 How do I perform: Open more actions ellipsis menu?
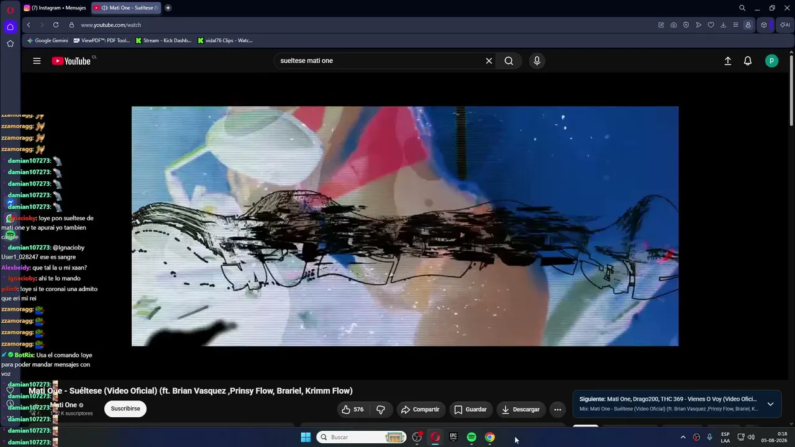558,410
